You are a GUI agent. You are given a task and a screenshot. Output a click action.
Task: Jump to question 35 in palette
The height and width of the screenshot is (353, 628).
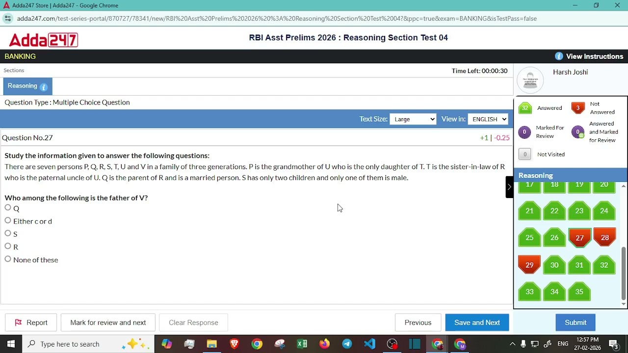tap(579, 292)
